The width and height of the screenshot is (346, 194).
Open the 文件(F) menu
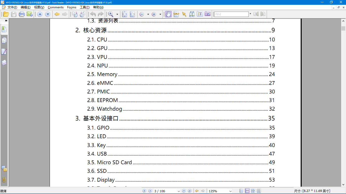12,7
